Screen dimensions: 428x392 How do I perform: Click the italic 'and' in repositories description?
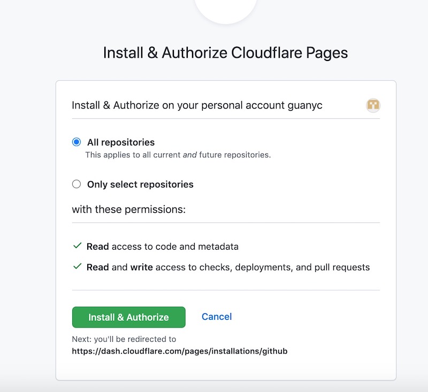(190, 155)
